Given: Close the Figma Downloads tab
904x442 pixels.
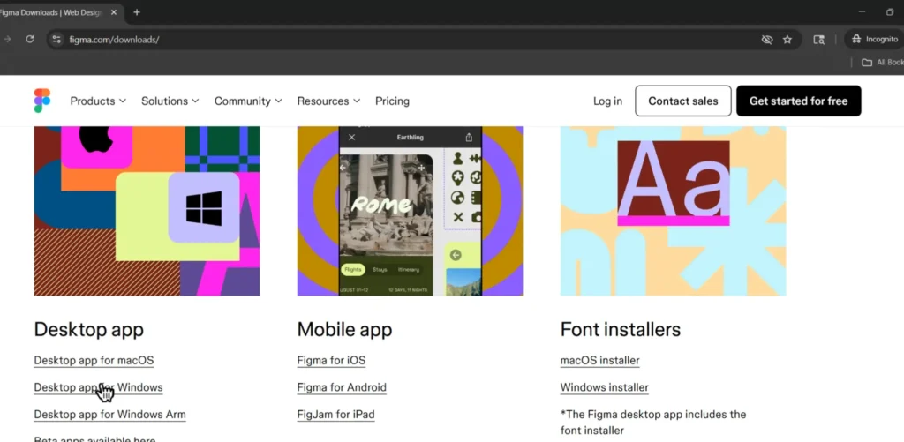Looking at the screenshot, I should coord(114,12).
